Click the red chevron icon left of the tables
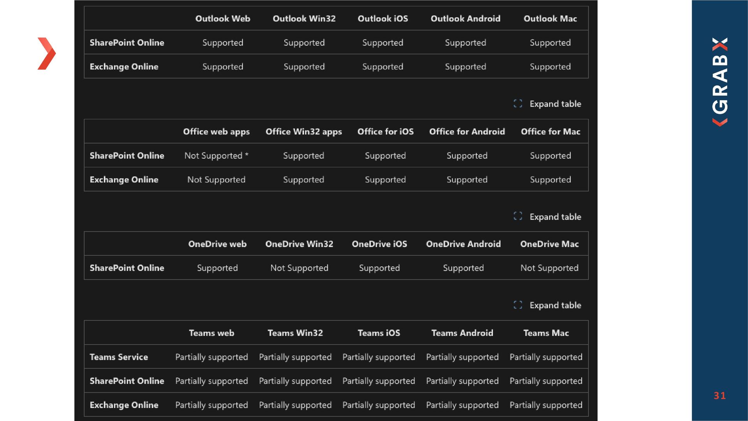 pos(47,53)
